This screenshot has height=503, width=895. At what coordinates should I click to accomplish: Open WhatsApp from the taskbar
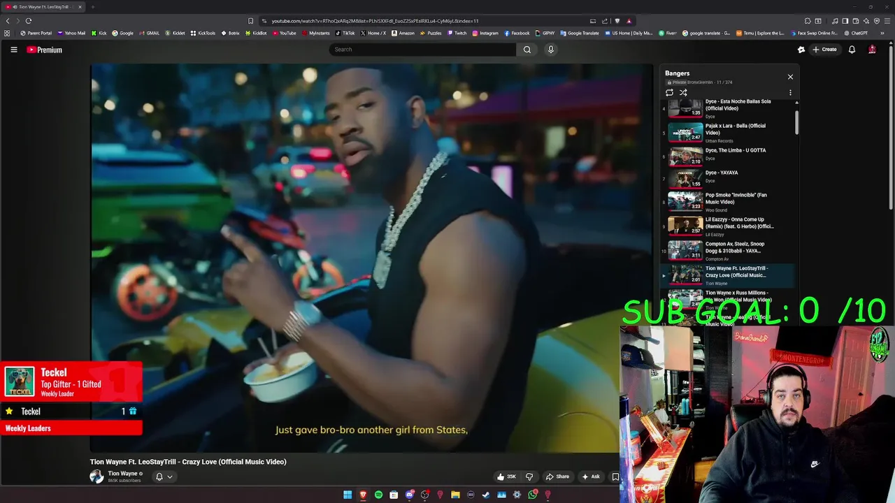(x=533, y=495)
